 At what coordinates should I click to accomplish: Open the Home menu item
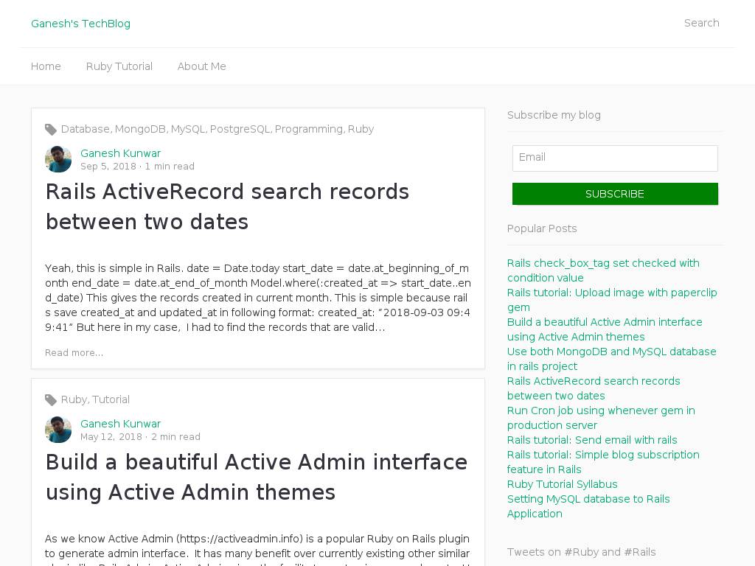[x=46, y=66]
